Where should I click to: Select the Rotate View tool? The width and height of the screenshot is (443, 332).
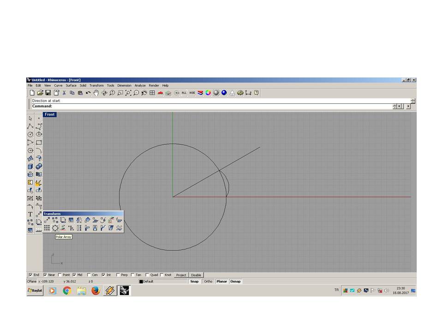(104, 93)
